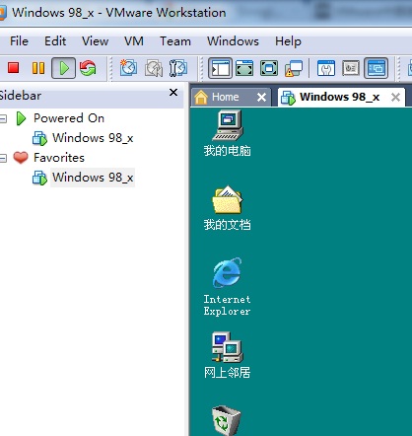Click the red Power Off button
The image size is (412, 436).
[14, 68]
